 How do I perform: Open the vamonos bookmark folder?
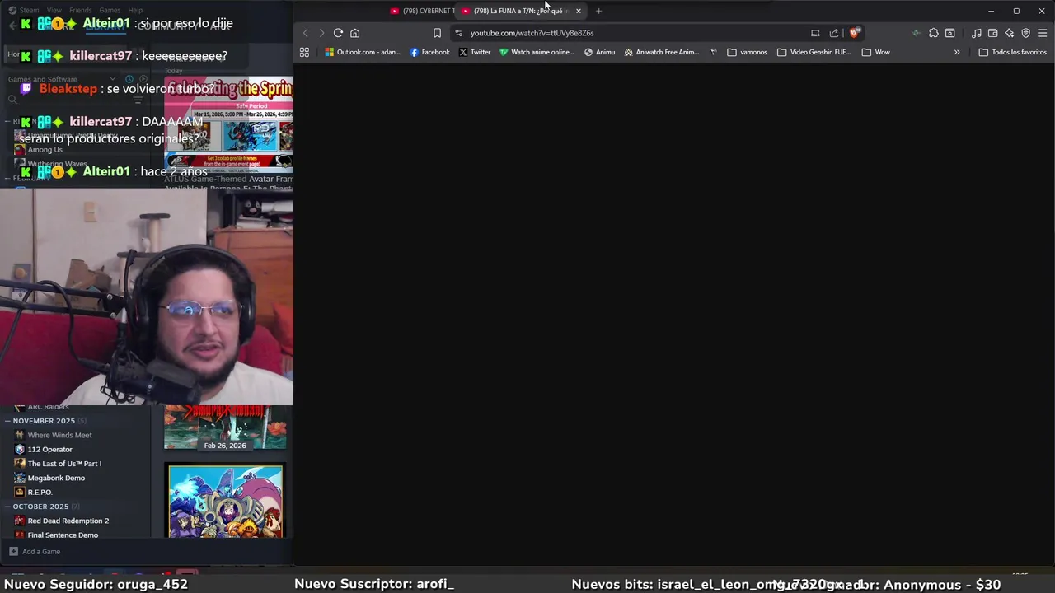pos(747,52)
